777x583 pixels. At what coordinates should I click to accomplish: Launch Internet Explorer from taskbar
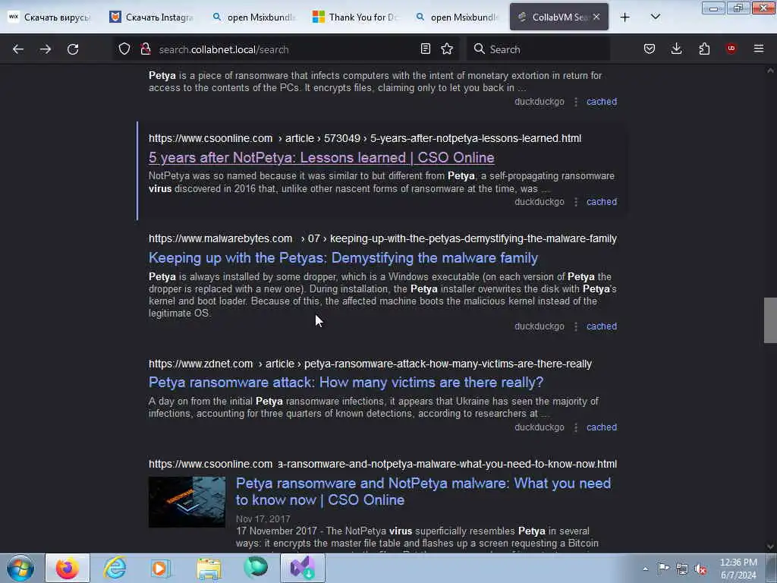pyautogui.click(x=115, y=568)
